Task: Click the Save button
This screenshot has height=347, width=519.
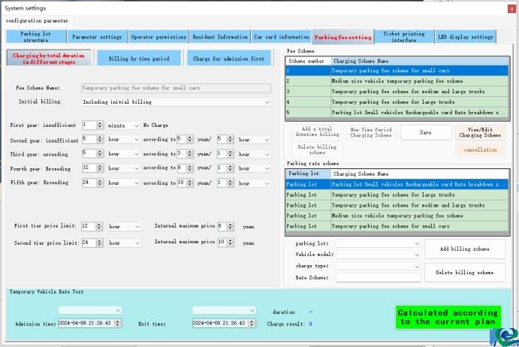Action: tap(426, 132)
